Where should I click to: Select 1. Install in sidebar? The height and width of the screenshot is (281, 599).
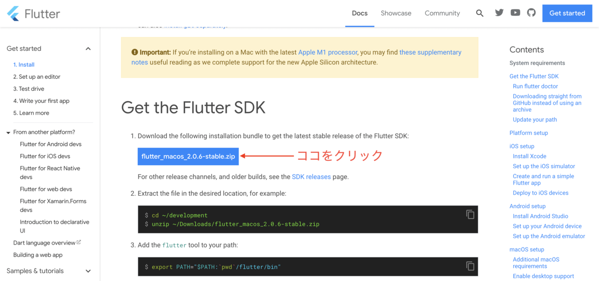[x=24, y=65]
